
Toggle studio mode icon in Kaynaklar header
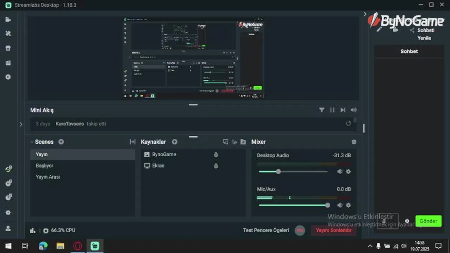coord(226,142)
